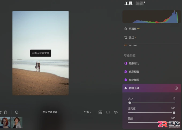Switch to the 工具 tab
Viewport: 182px width, 130px height.
click(128, 3)
